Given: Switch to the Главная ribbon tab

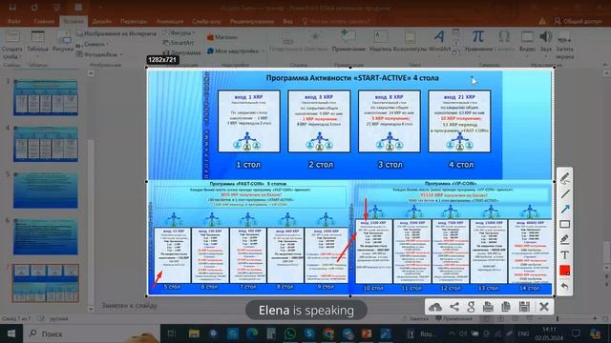Looking at the screenshot, I should click(44, 21).
